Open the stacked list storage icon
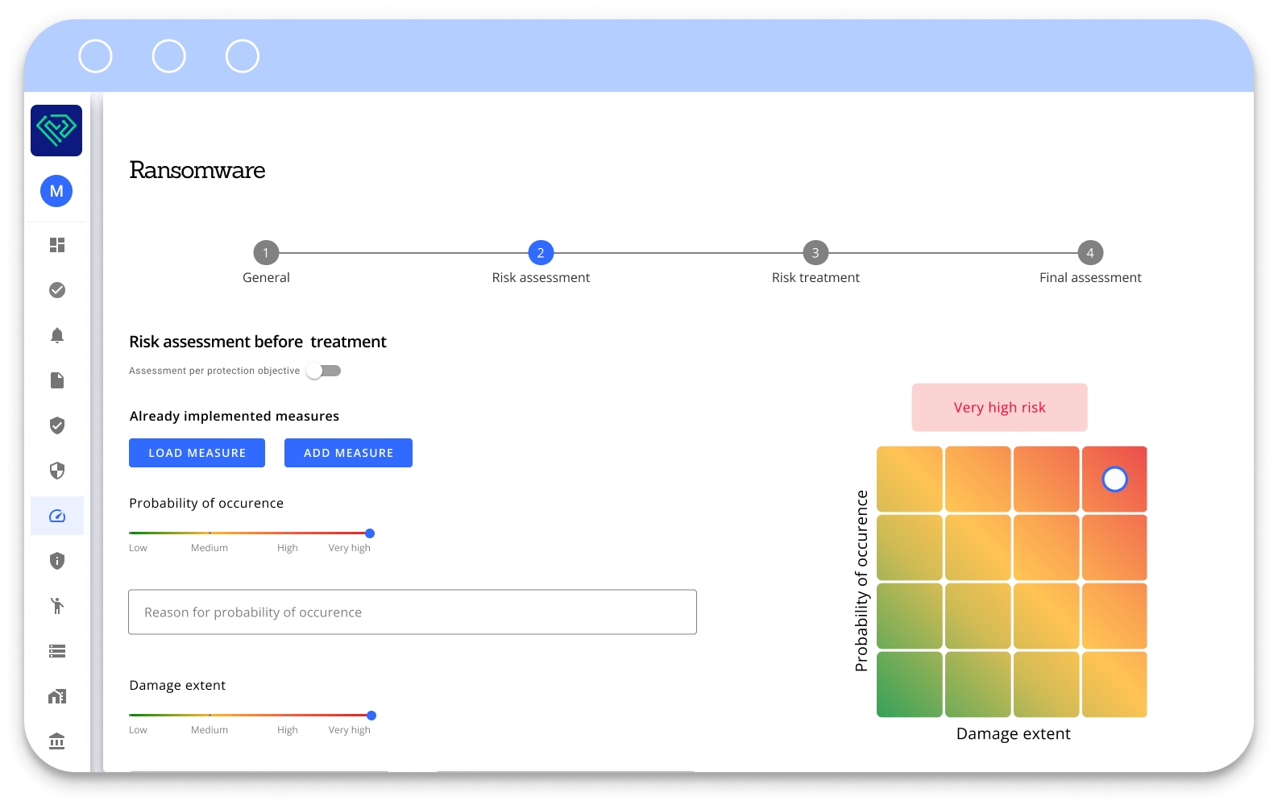 (x=57, y=651)
